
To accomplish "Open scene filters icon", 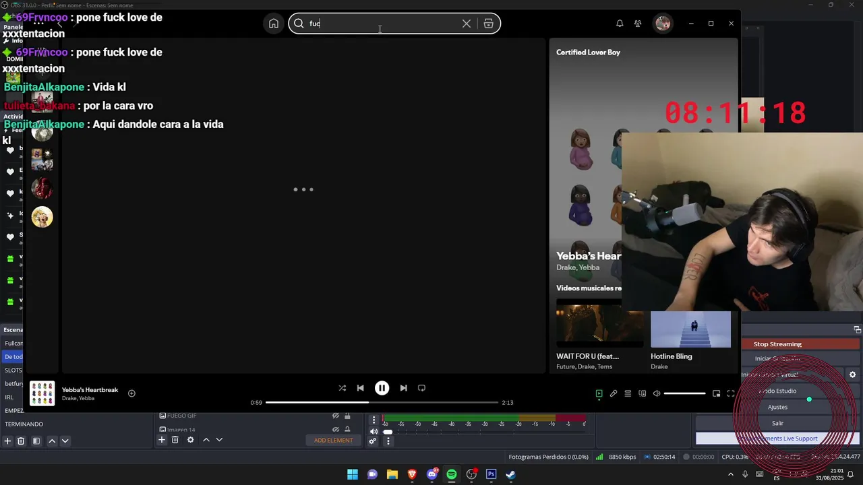I will point(36,441).
